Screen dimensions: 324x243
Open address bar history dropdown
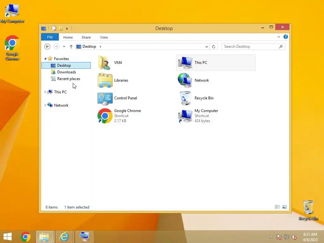click(x=207, y=47)
